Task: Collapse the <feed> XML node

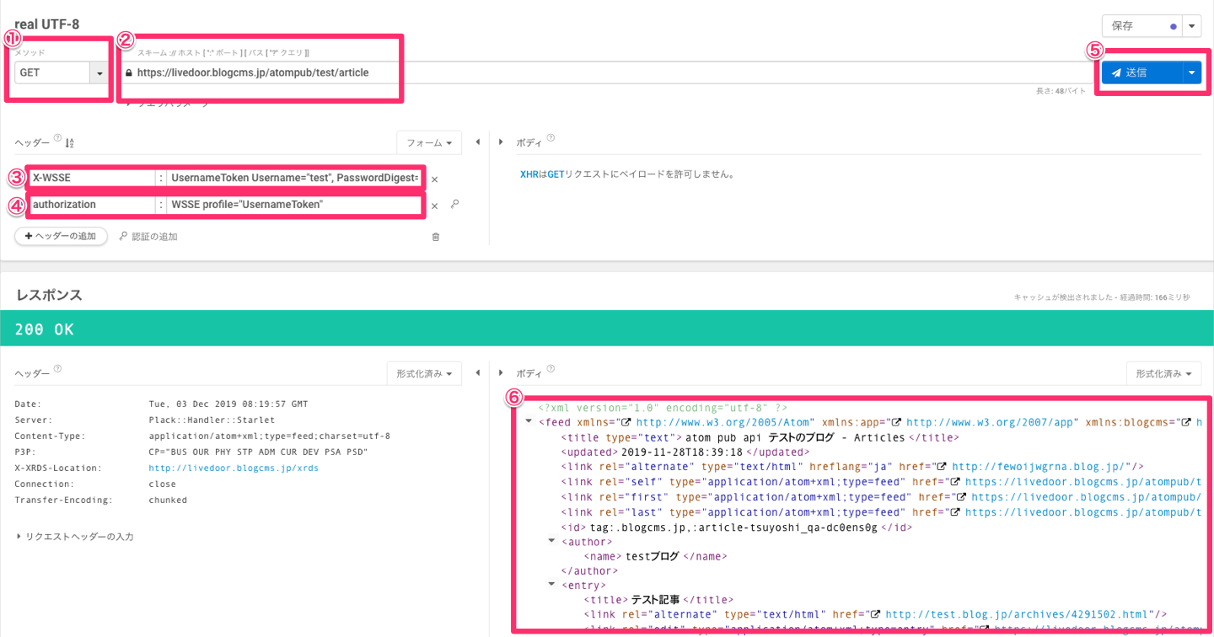Action: [529, 421]
